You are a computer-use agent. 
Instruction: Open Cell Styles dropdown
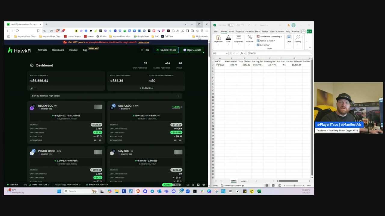coord(263,45)
